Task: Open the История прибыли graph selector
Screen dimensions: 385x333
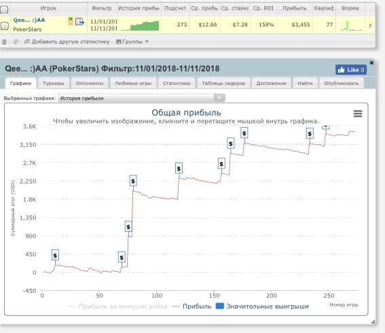Action: 141,98
